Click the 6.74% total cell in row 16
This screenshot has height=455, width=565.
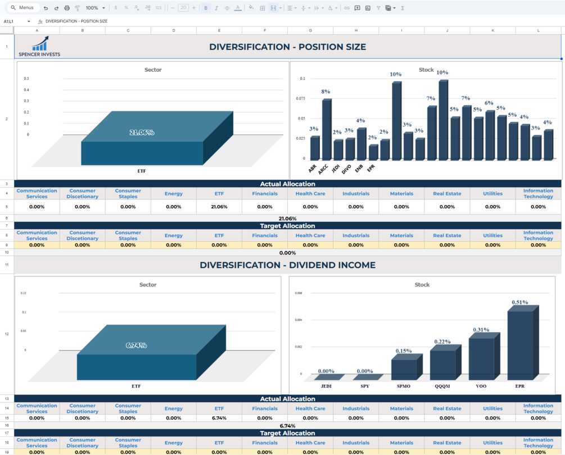tap(287, 426)
